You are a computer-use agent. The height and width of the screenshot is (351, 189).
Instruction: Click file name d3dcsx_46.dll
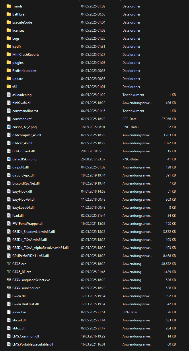point(22,143)
